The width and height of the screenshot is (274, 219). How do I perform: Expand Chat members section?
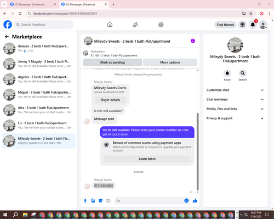point(235,100)
